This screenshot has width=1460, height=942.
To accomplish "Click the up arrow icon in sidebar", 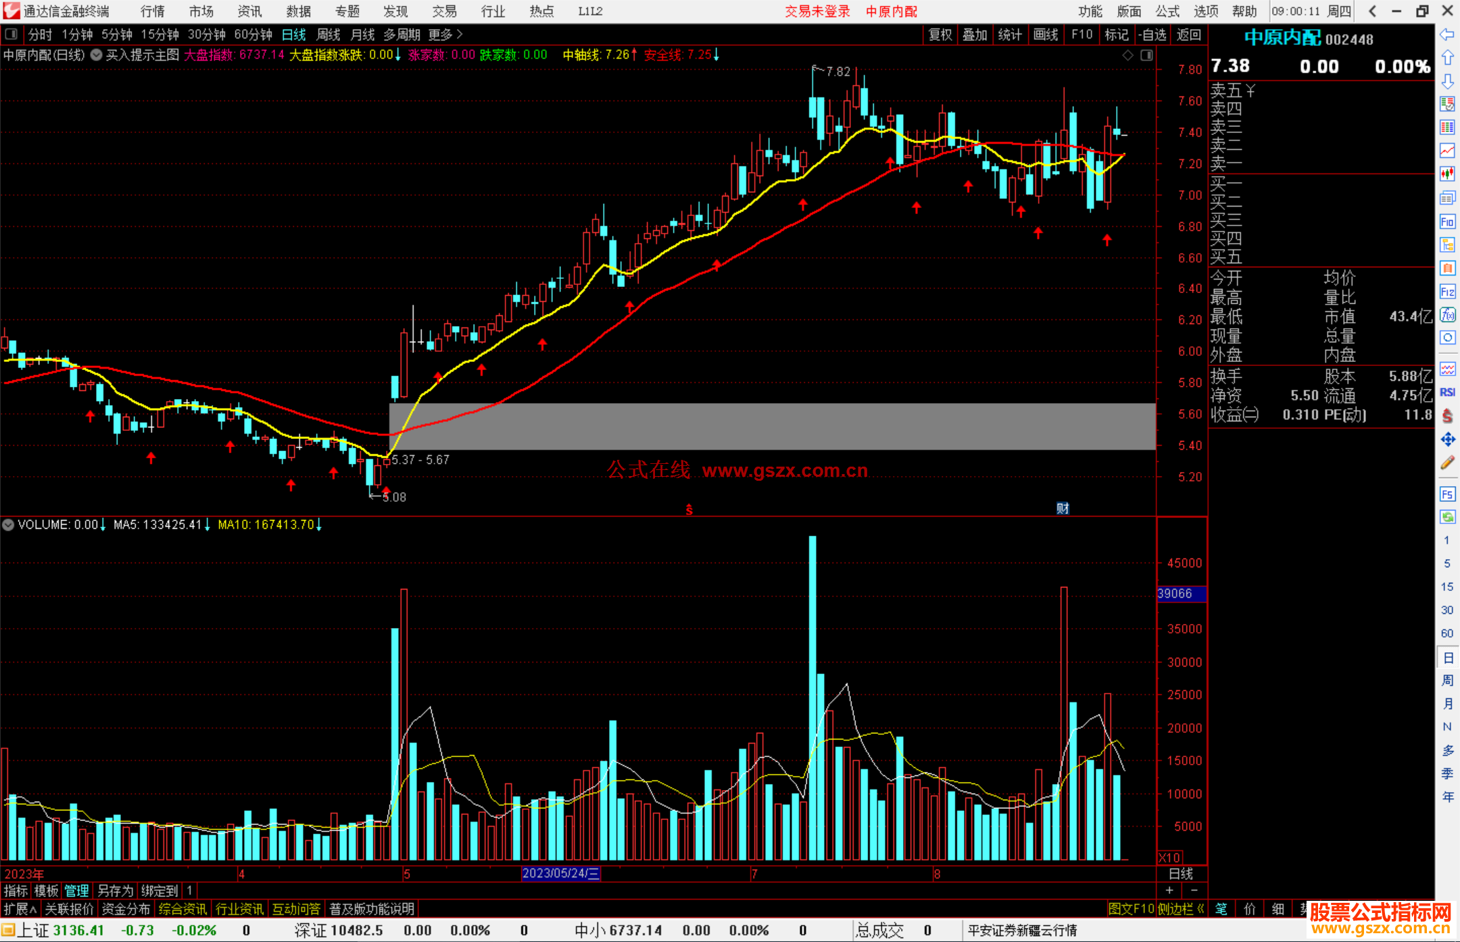I will click(x=1447, y=58).
